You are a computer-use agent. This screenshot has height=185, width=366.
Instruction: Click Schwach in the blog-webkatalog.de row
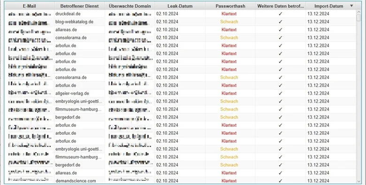coord(229,22)
